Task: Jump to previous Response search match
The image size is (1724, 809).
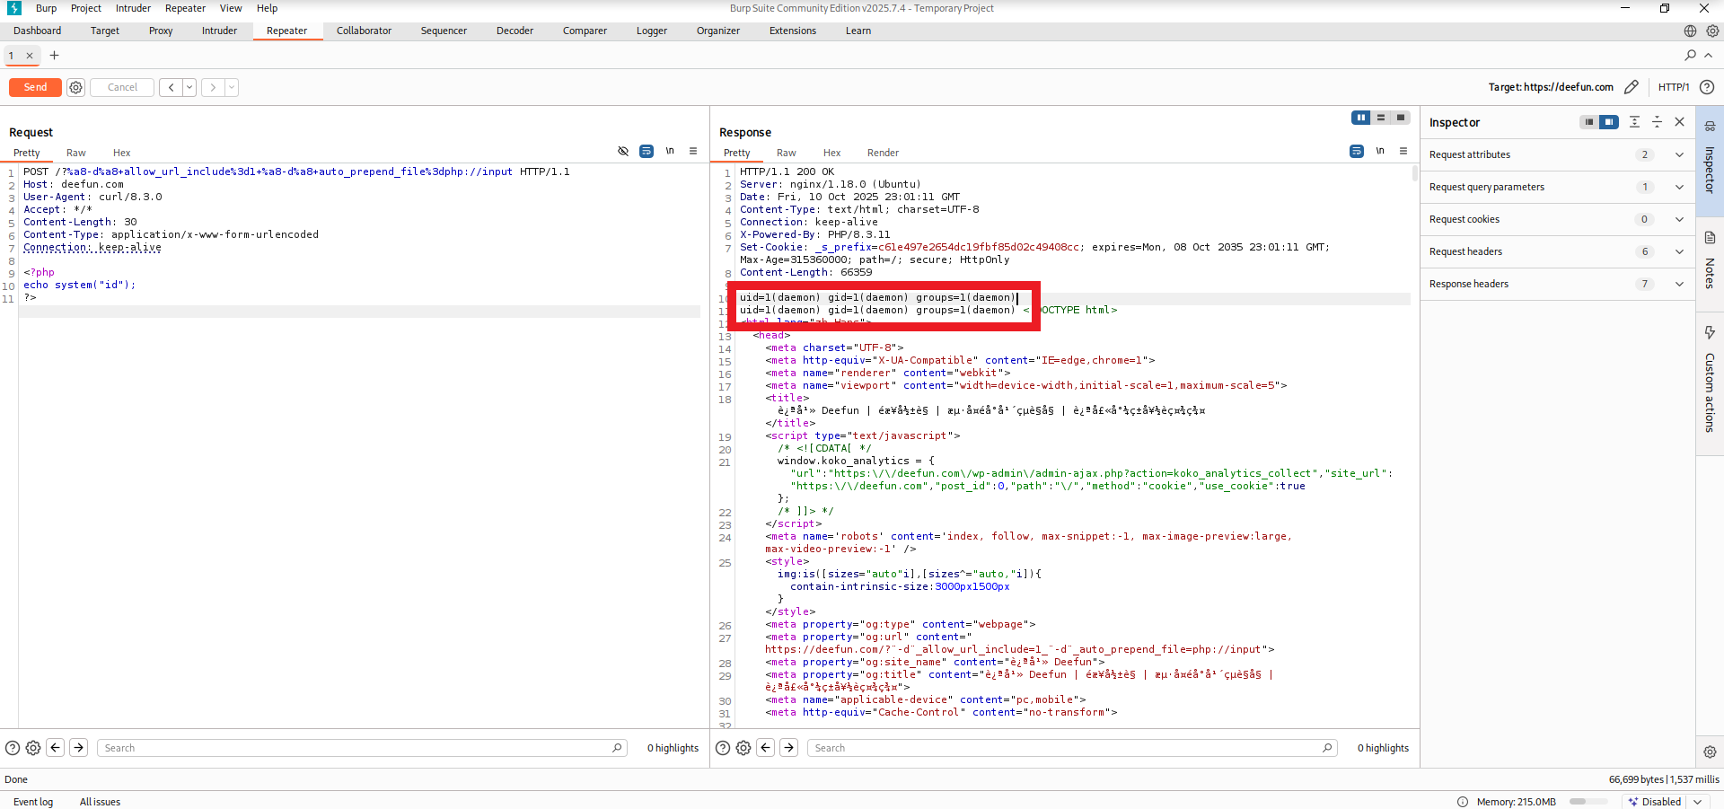Action: [766, 747]
